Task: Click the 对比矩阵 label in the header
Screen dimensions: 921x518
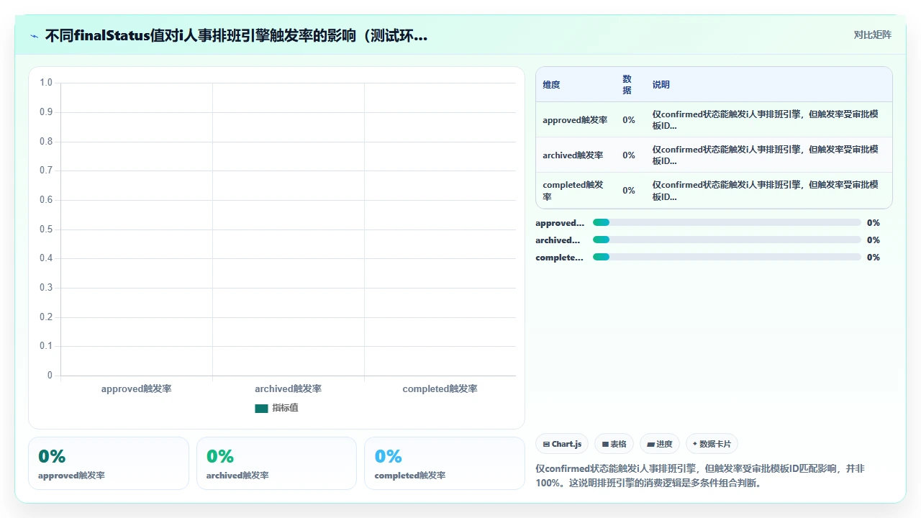Action: tap(872, 35)
